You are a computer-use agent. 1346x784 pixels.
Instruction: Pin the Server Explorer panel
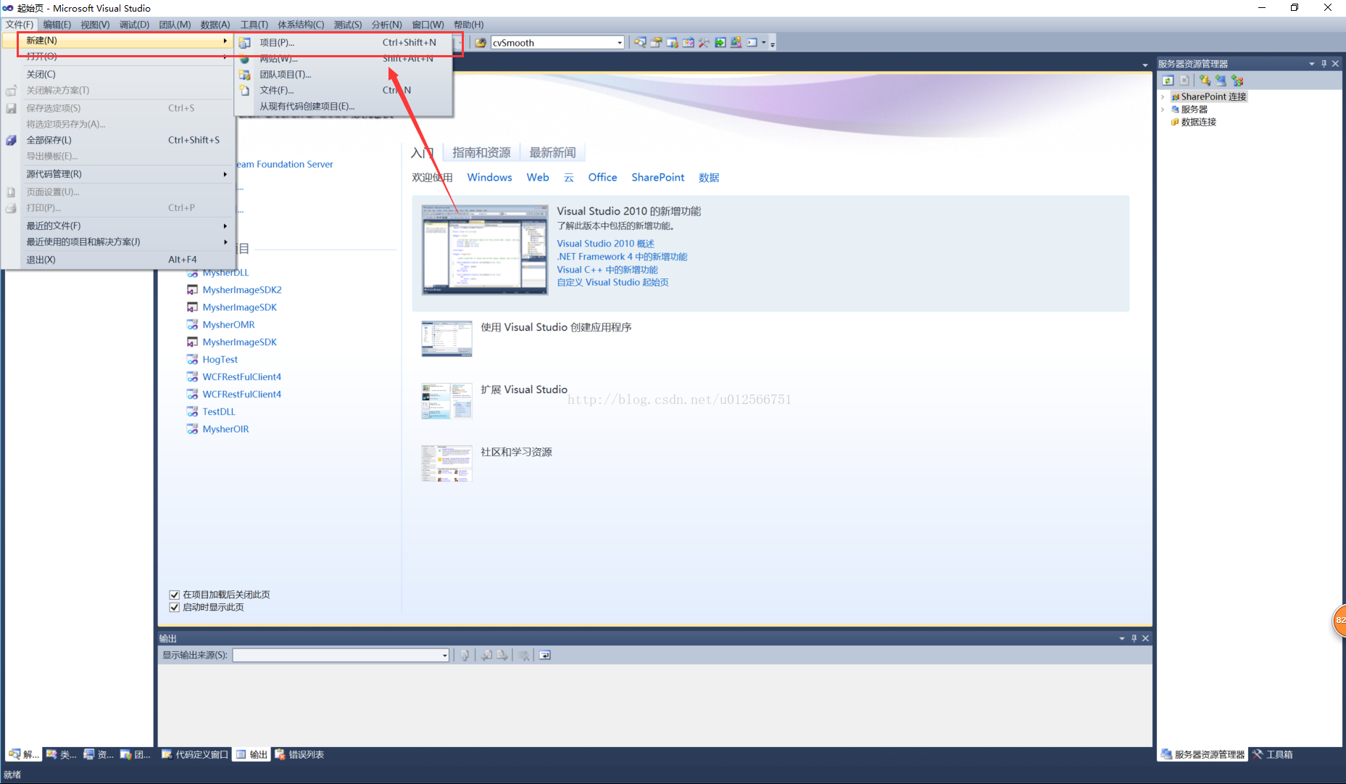[1324, 64]
